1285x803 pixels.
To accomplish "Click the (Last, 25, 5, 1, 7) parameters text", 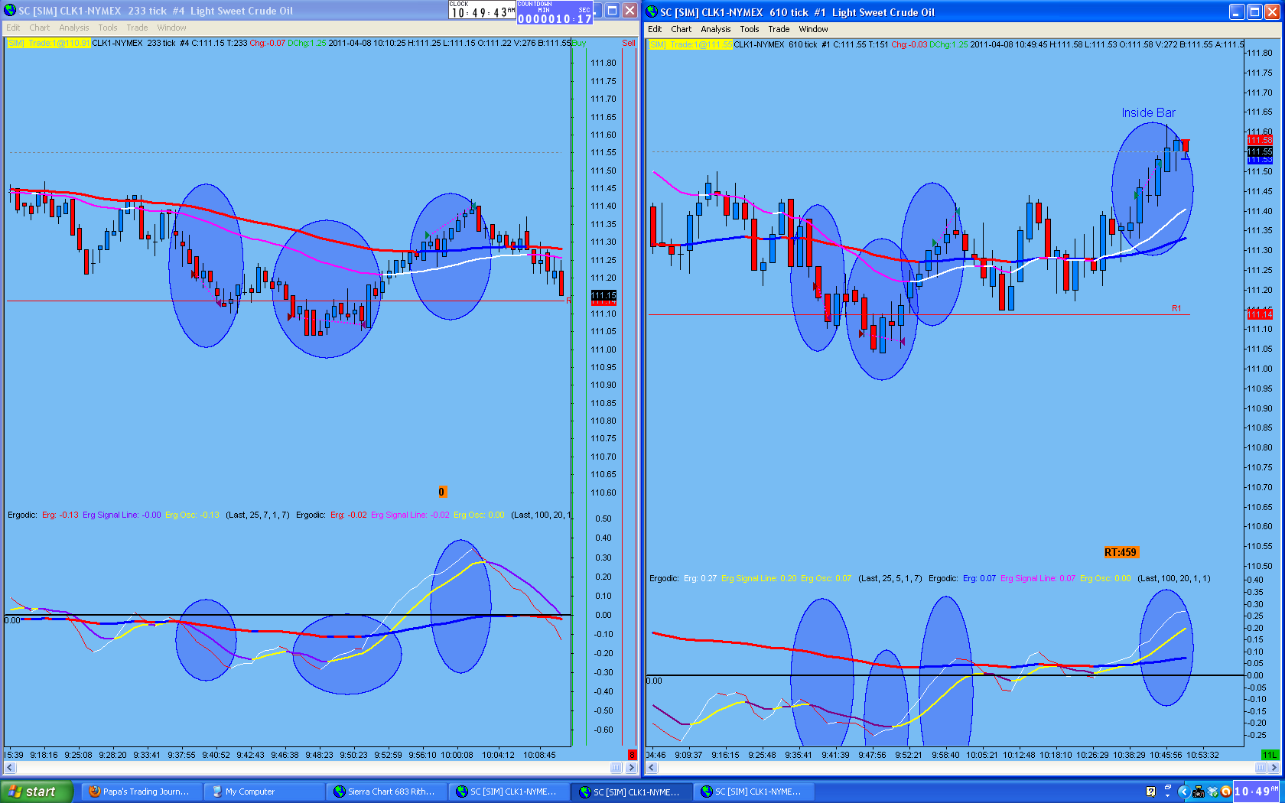I will [x=890, y=578].
